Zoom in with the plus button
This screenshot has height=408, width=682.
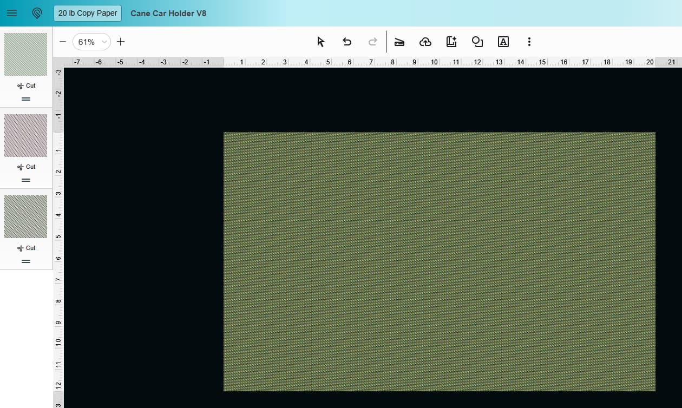pyautogui.click(x=121, y=42)
